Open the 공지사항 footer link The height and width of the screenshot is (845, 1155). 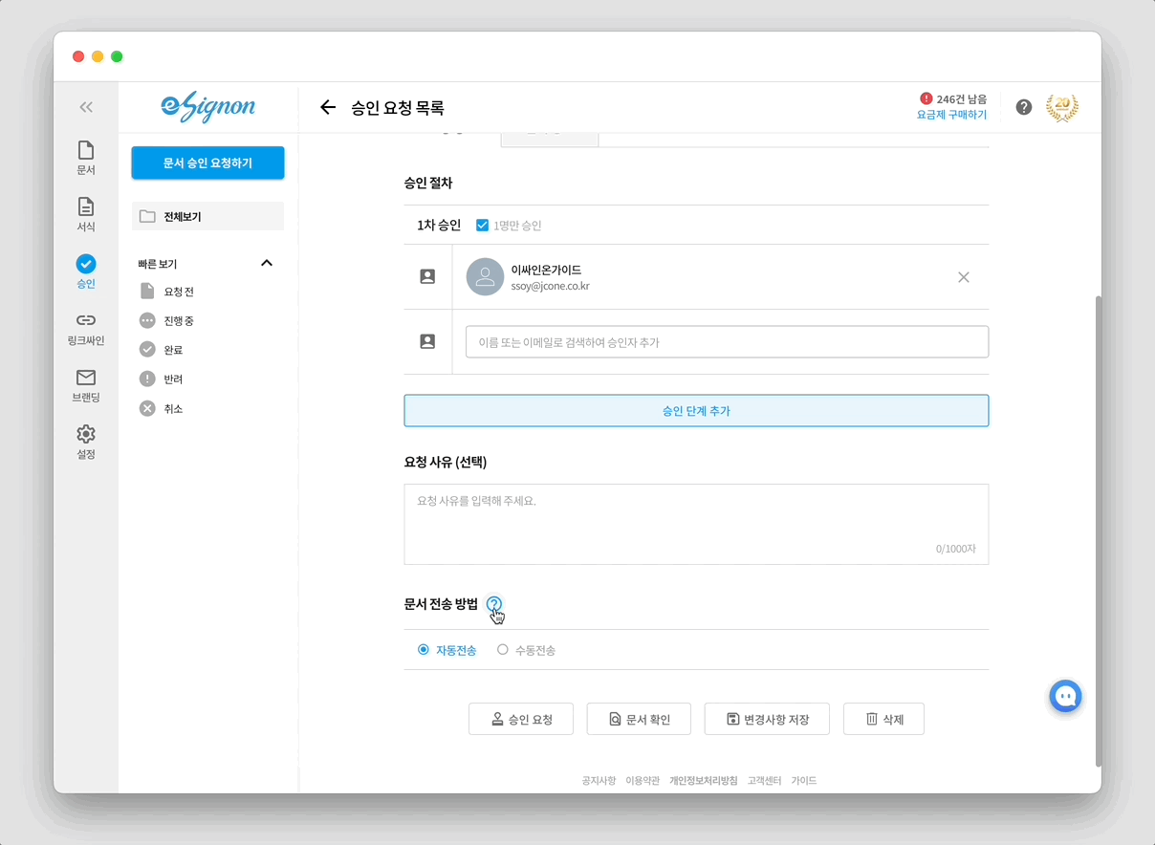(599, 781)
